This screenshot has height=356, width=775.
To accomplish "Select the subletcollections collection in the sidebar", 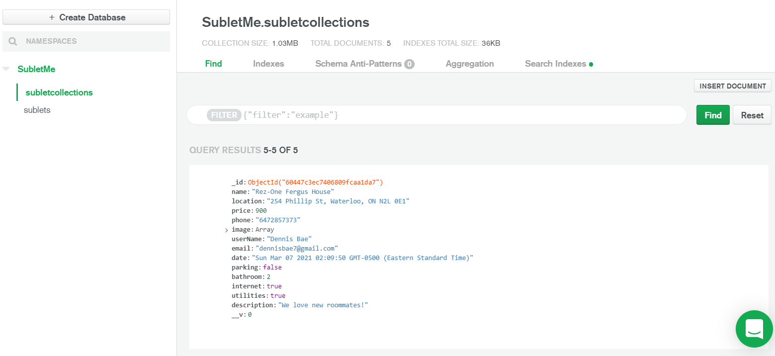I will click(59, 92).
